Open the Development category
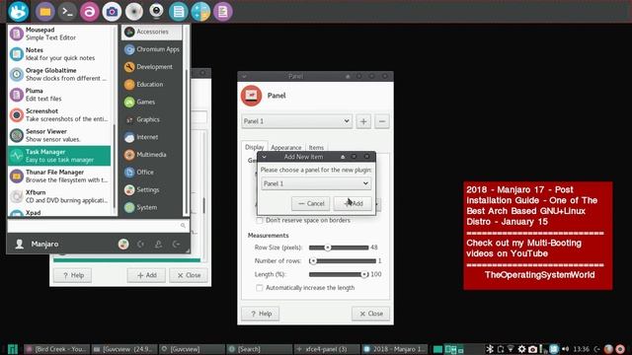The width and height of the screenshot is (632, 355). coord(151,67)
